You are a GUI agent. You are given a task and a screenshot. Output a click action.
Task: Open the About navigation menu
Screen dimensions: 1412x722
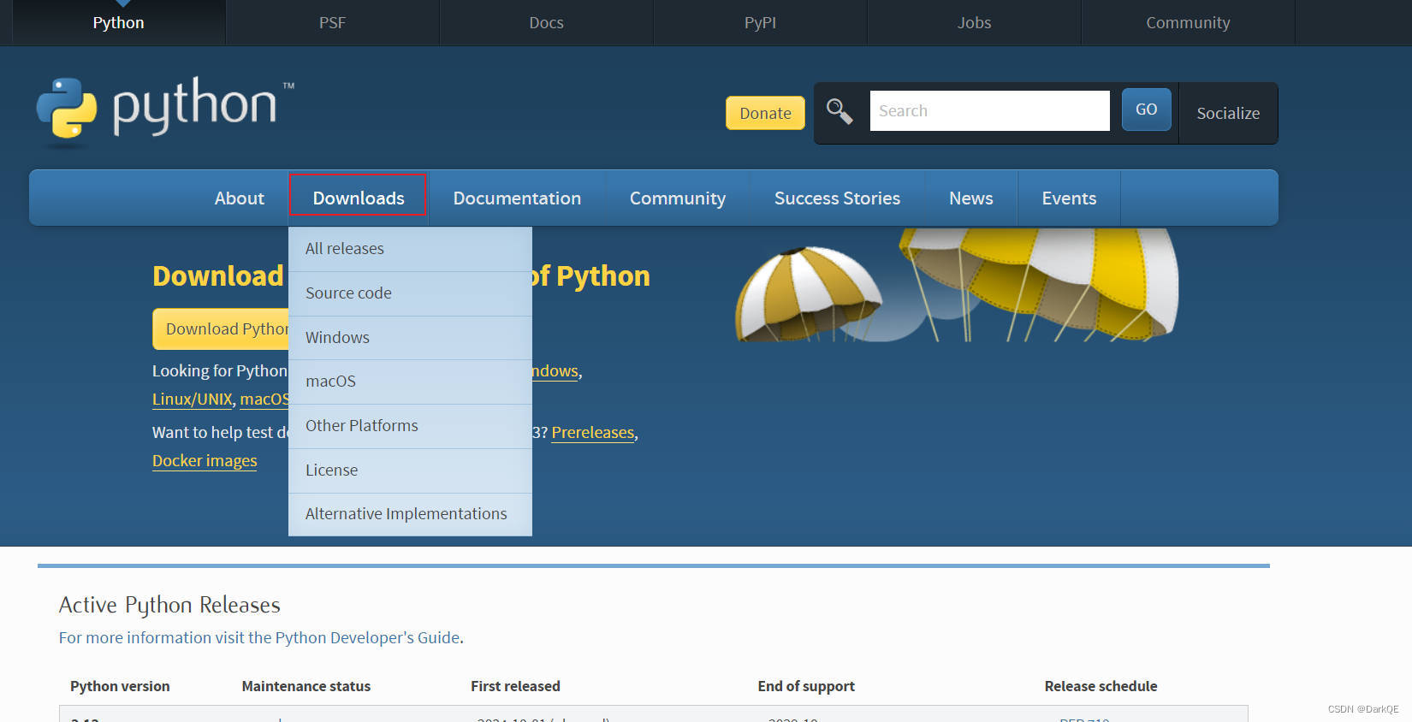coord(239,198)
